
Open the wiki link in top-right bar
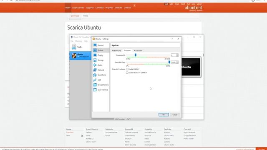pyautogui.click(x=171, y=4)
